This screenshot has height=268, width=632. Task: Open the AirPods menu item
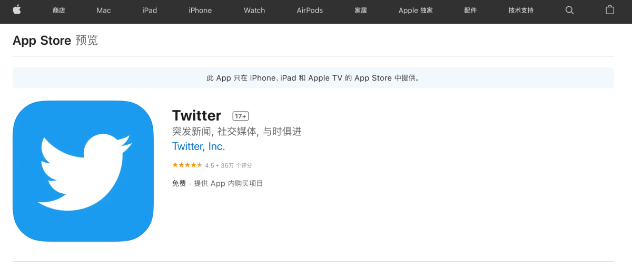310,11
